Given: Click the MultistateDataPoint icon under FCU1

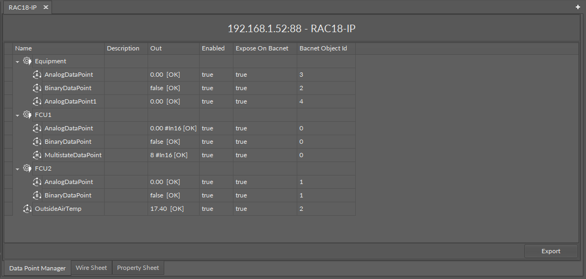Looking at the screenshot, I should (x=37, y=155).
